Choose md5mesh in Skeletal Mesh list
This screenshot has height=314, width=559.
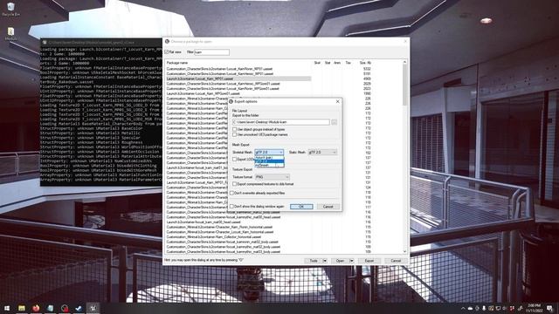[269, 165]
